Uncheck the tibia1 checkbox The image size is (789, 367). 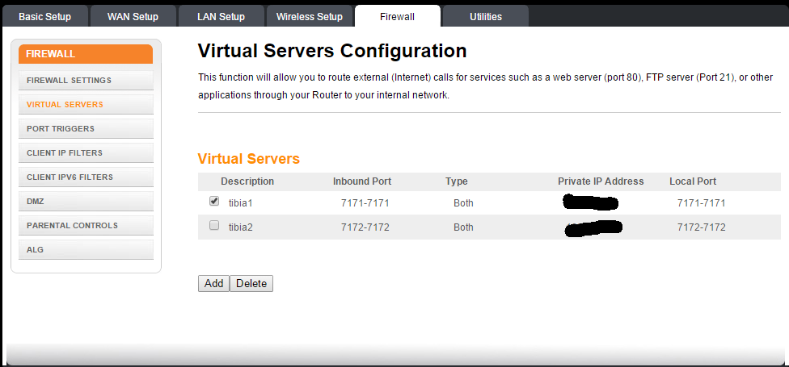(x=214, y=201)
